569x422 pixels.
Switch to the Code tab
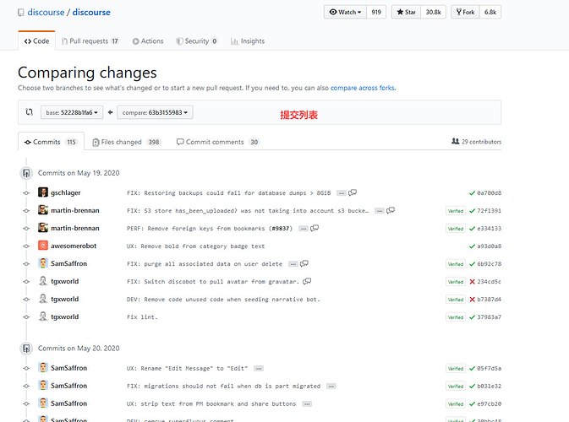click(x=36, y=41)
